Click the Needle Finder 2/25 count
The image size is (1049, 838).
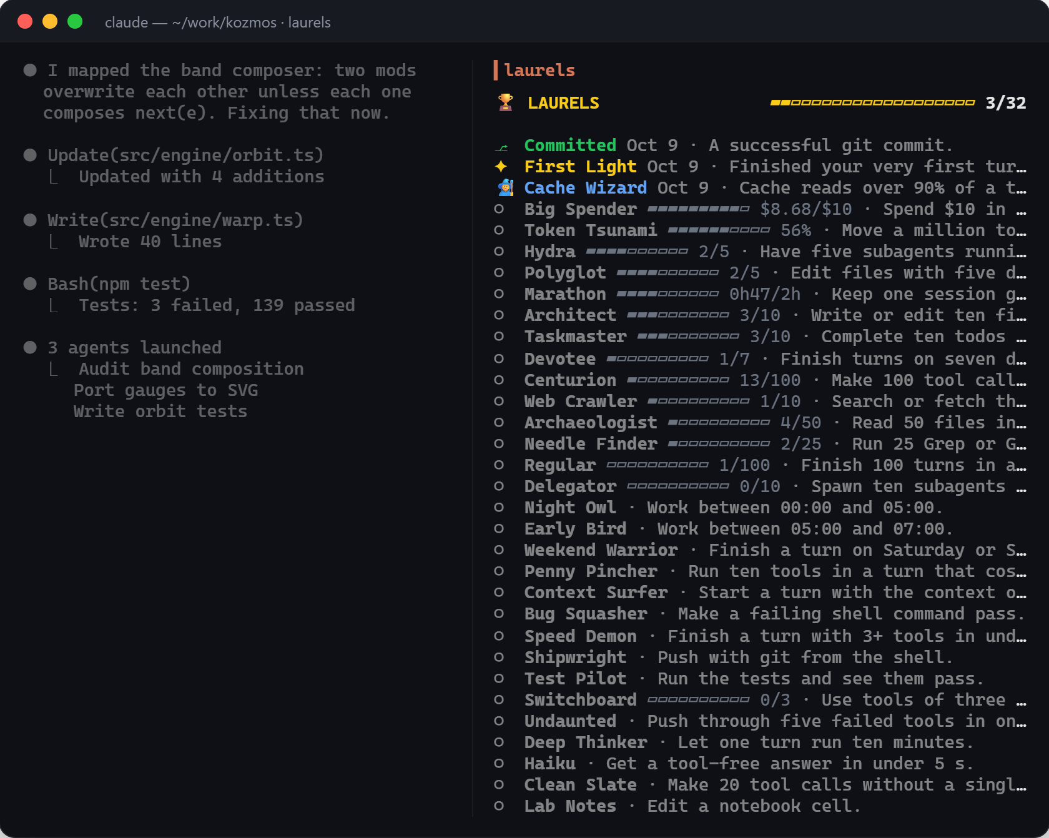pyautogui.click(x=800, y=443)
